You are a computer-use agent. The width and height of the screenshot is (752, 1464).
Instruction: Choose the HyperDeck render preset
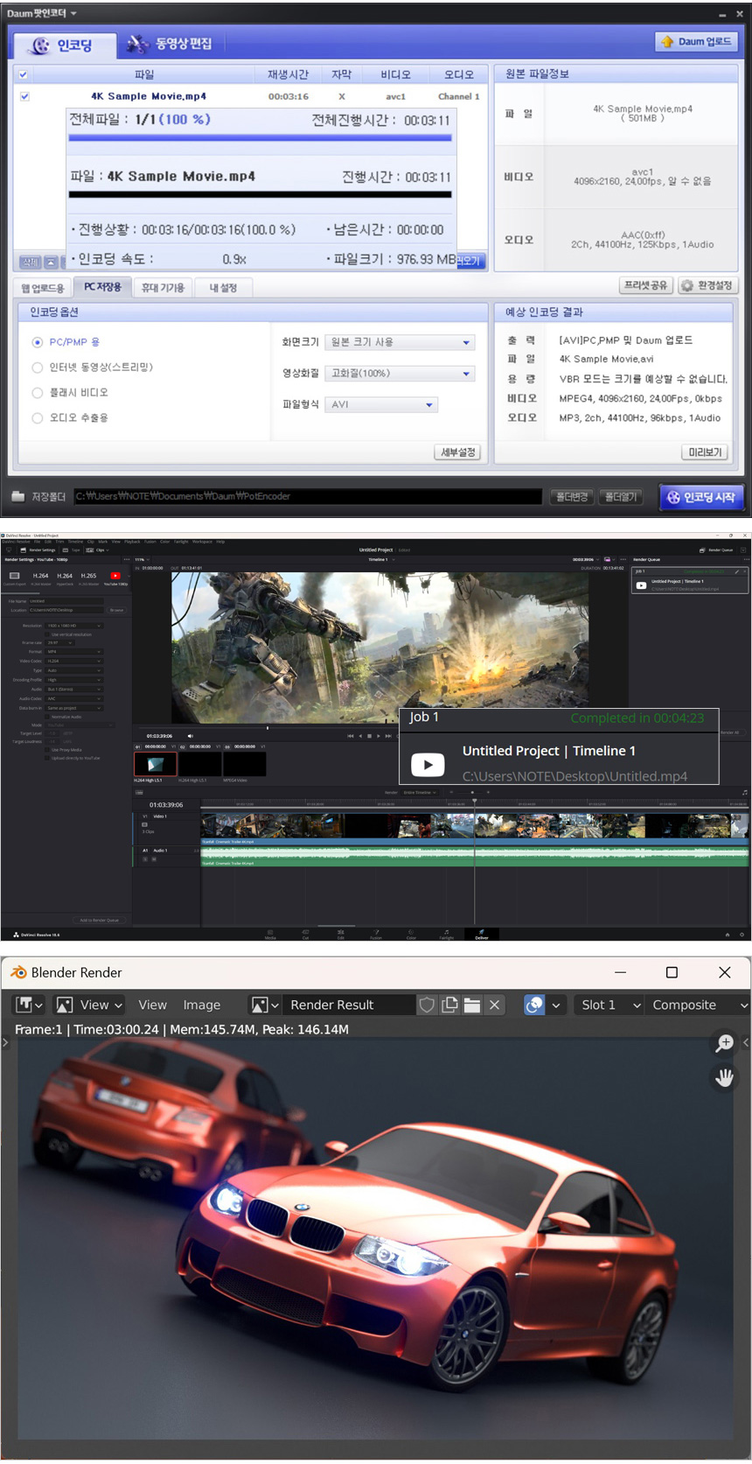pos(65,578)
